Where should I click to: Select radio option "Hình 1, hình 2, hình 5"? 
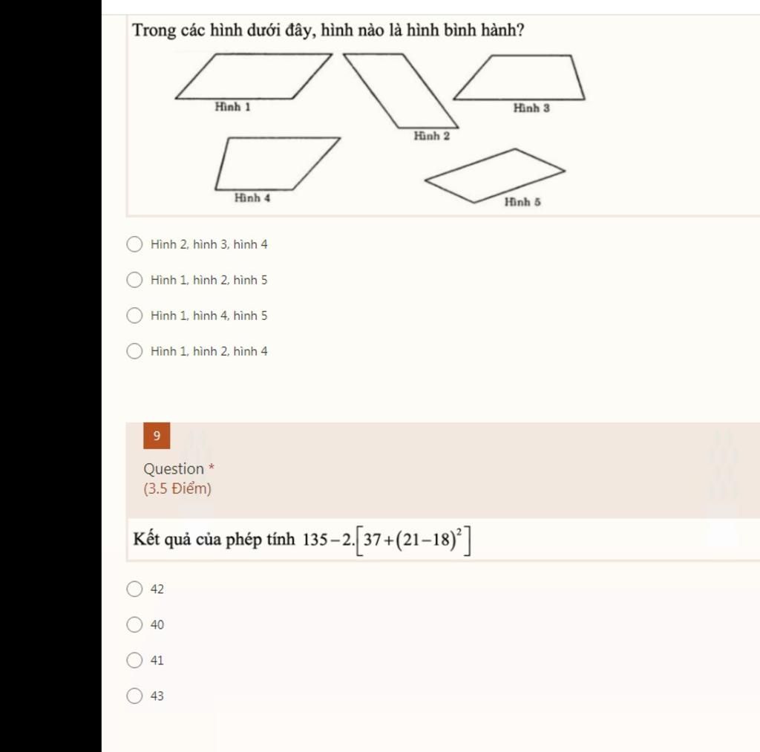coord(134,280)
